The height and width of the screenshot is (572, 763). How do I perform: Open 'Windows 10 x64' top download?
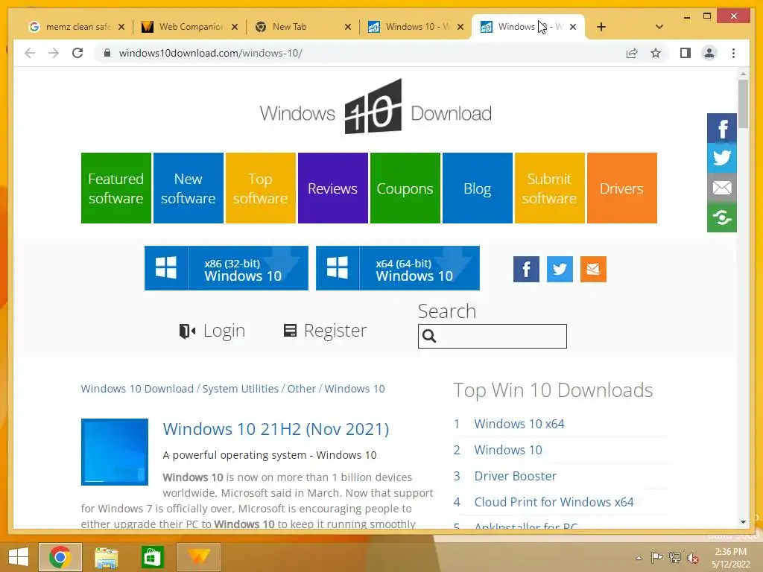(519, 424)
